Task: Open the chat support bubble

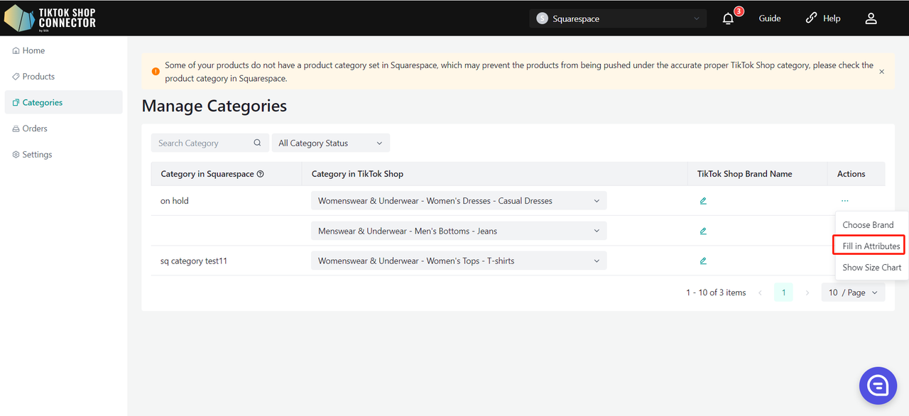Action: coord(878,385)
